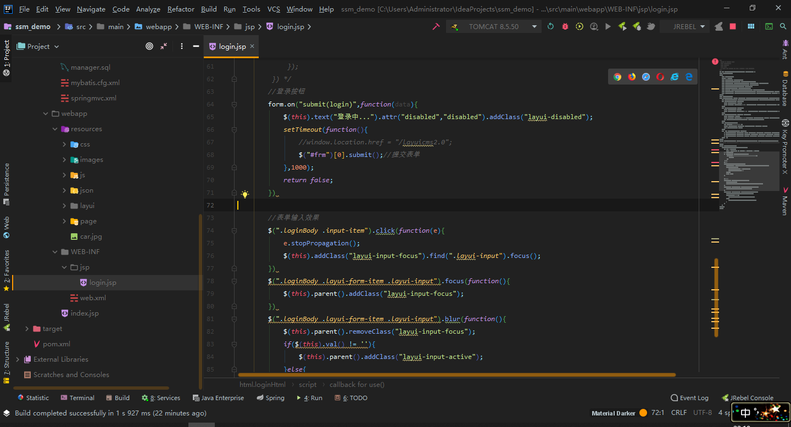This screenshot has width=791, height=427.
Task: Run the Tomcat server with the play icon
Action: (608, 26)
